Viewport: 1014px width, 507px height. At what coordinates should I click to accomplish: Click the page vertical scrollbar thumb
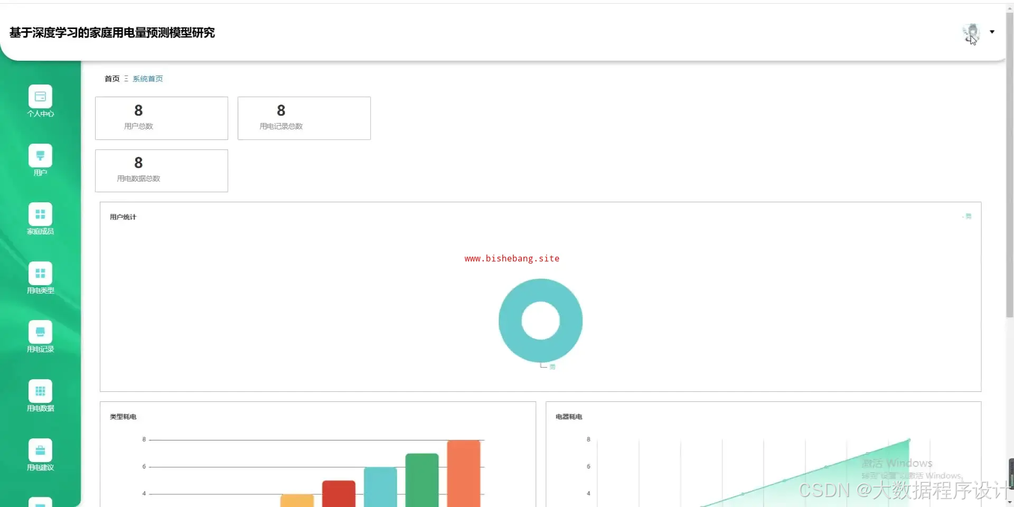1010,165
